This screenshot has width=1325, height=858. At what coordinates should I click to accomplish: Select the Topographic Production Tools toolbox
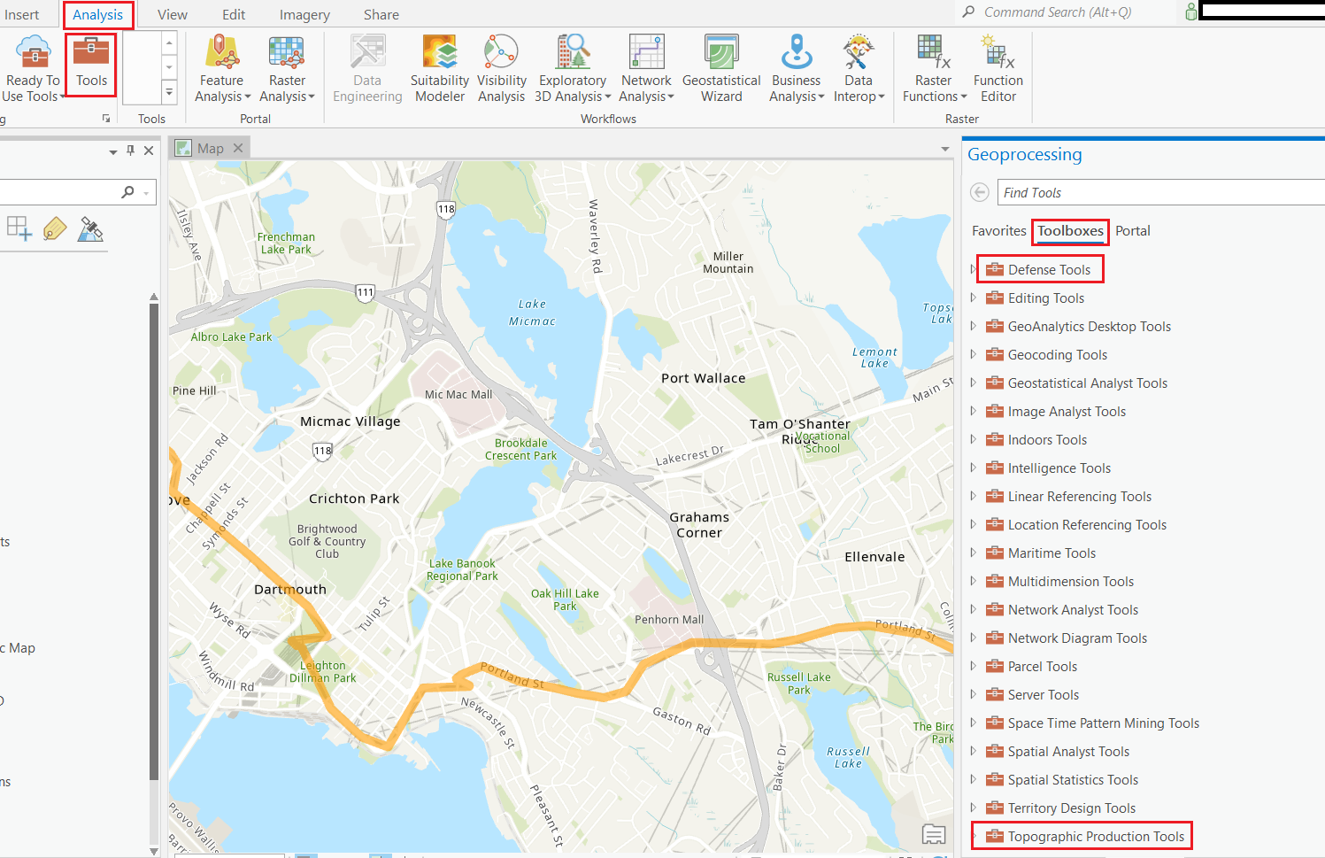click(1096, 836)
